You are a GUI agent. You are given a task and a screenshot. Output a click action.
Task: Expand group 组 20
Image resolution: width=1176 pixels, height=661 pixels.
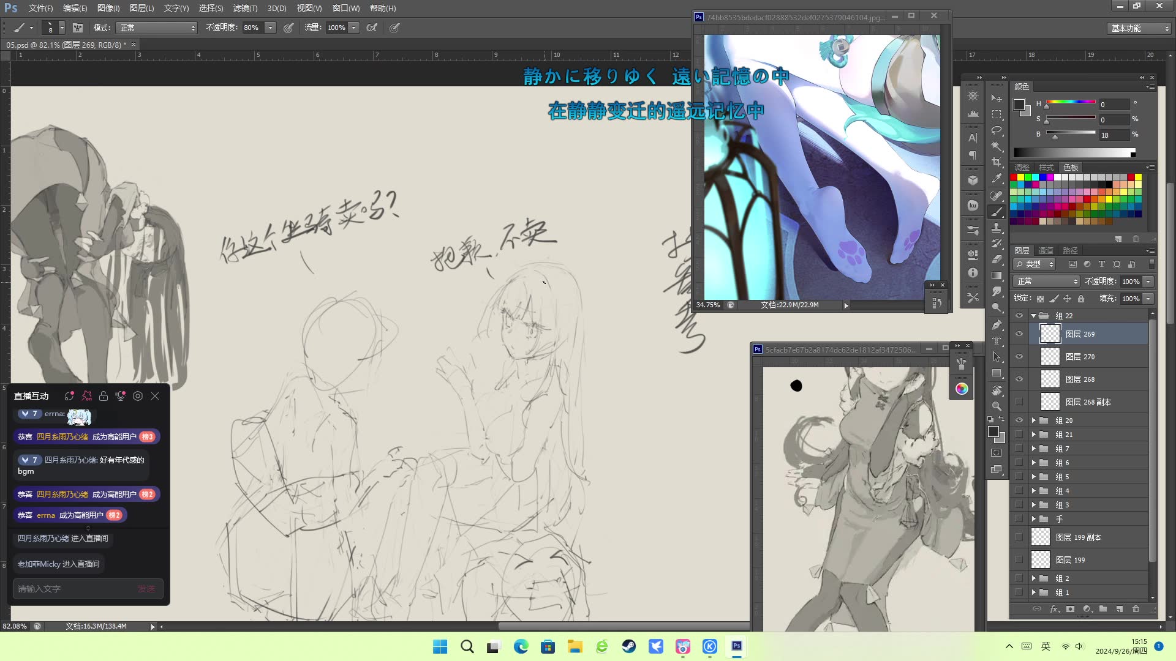pos(1034,420)
